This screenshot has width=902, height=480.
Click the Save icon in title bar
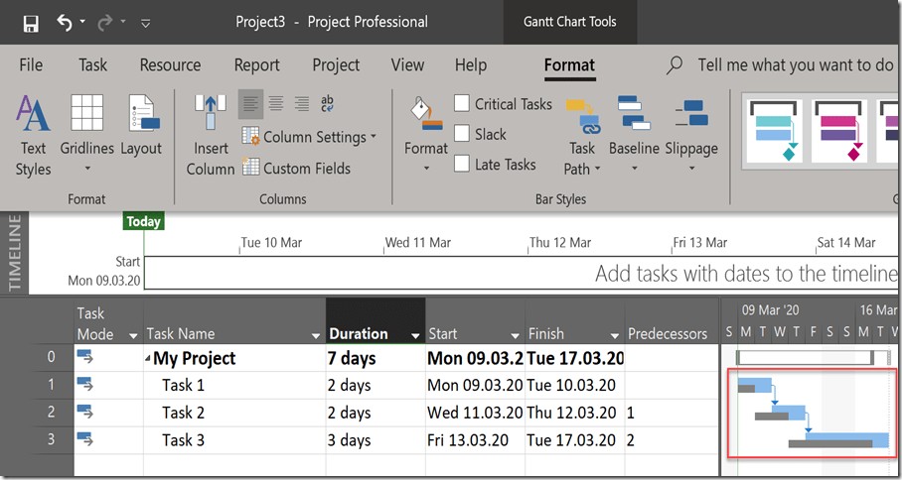pyautogui.click(x=31, y=22)
